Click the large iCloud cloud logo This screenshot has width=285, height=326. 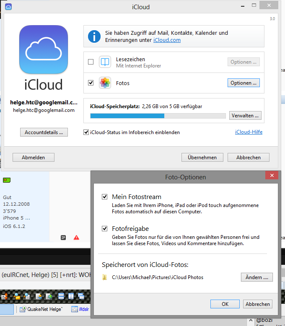pyautogui.click(x=44, y=49)
